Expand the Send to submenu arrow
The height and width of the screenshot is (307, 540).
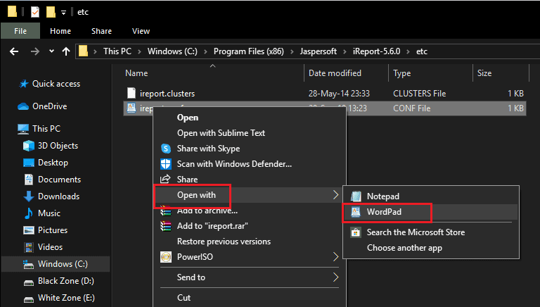(335, 277)
